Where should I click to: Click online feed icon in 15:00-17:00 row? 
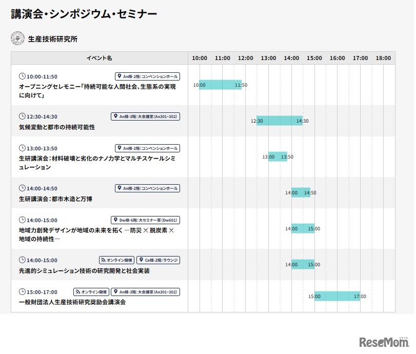click(x=78, y=292)
